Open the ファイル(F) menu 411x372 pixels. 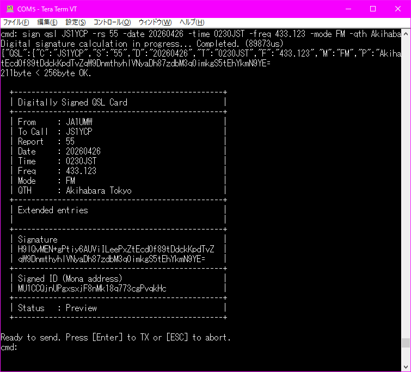coord(16,22)
